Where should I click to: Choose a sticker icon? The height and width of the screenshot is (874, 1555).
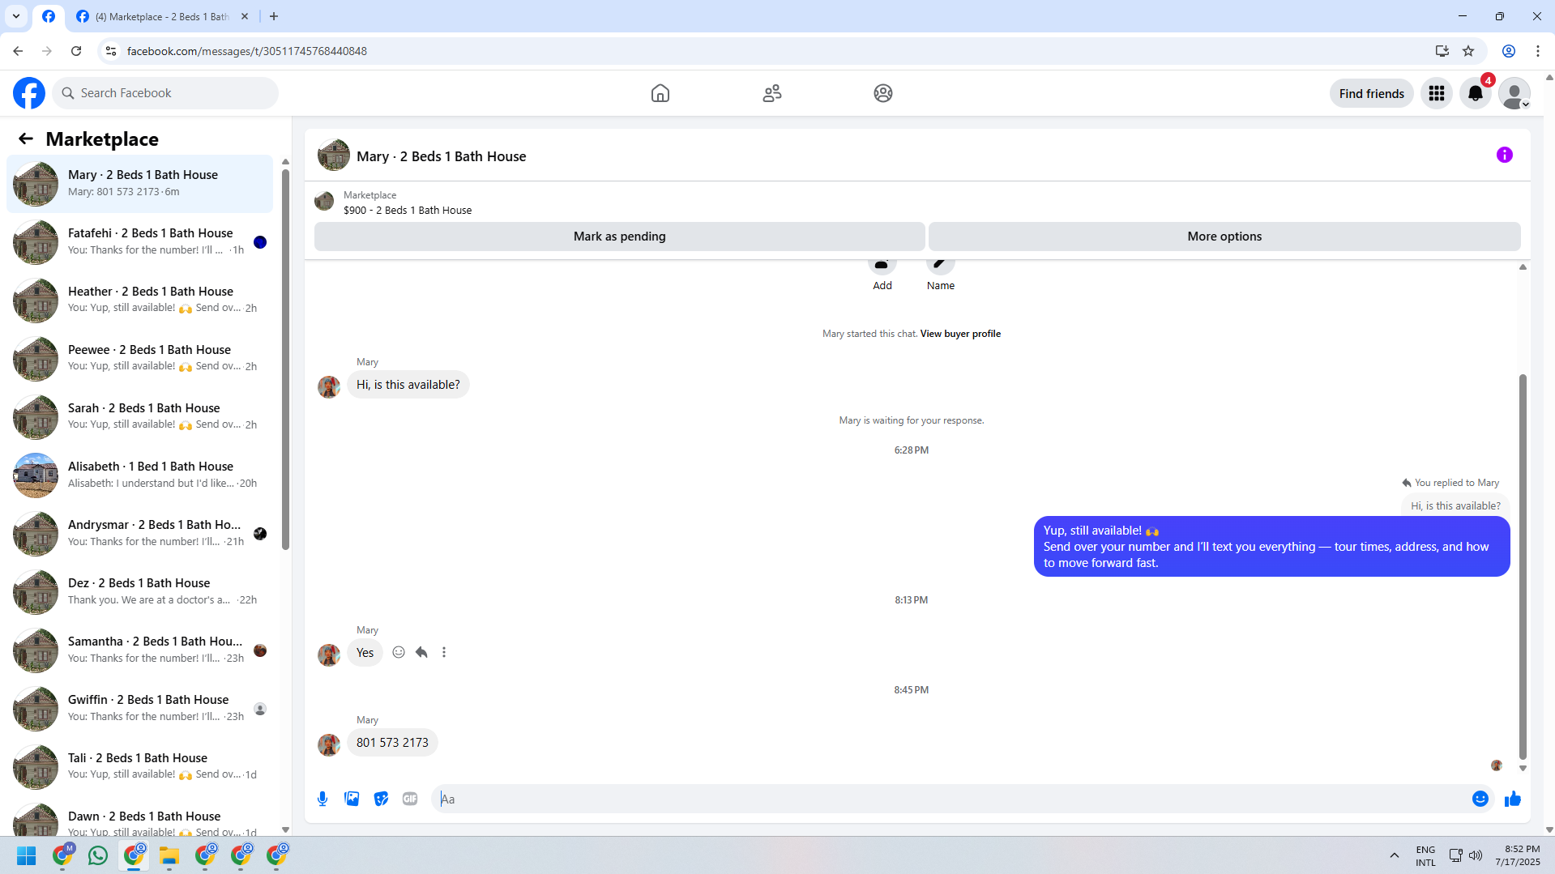(x=381, y=799)
